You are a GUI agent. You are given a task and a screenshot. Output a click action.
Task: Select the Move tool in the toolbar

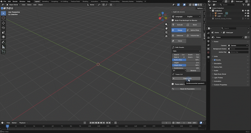click(3, 23)
